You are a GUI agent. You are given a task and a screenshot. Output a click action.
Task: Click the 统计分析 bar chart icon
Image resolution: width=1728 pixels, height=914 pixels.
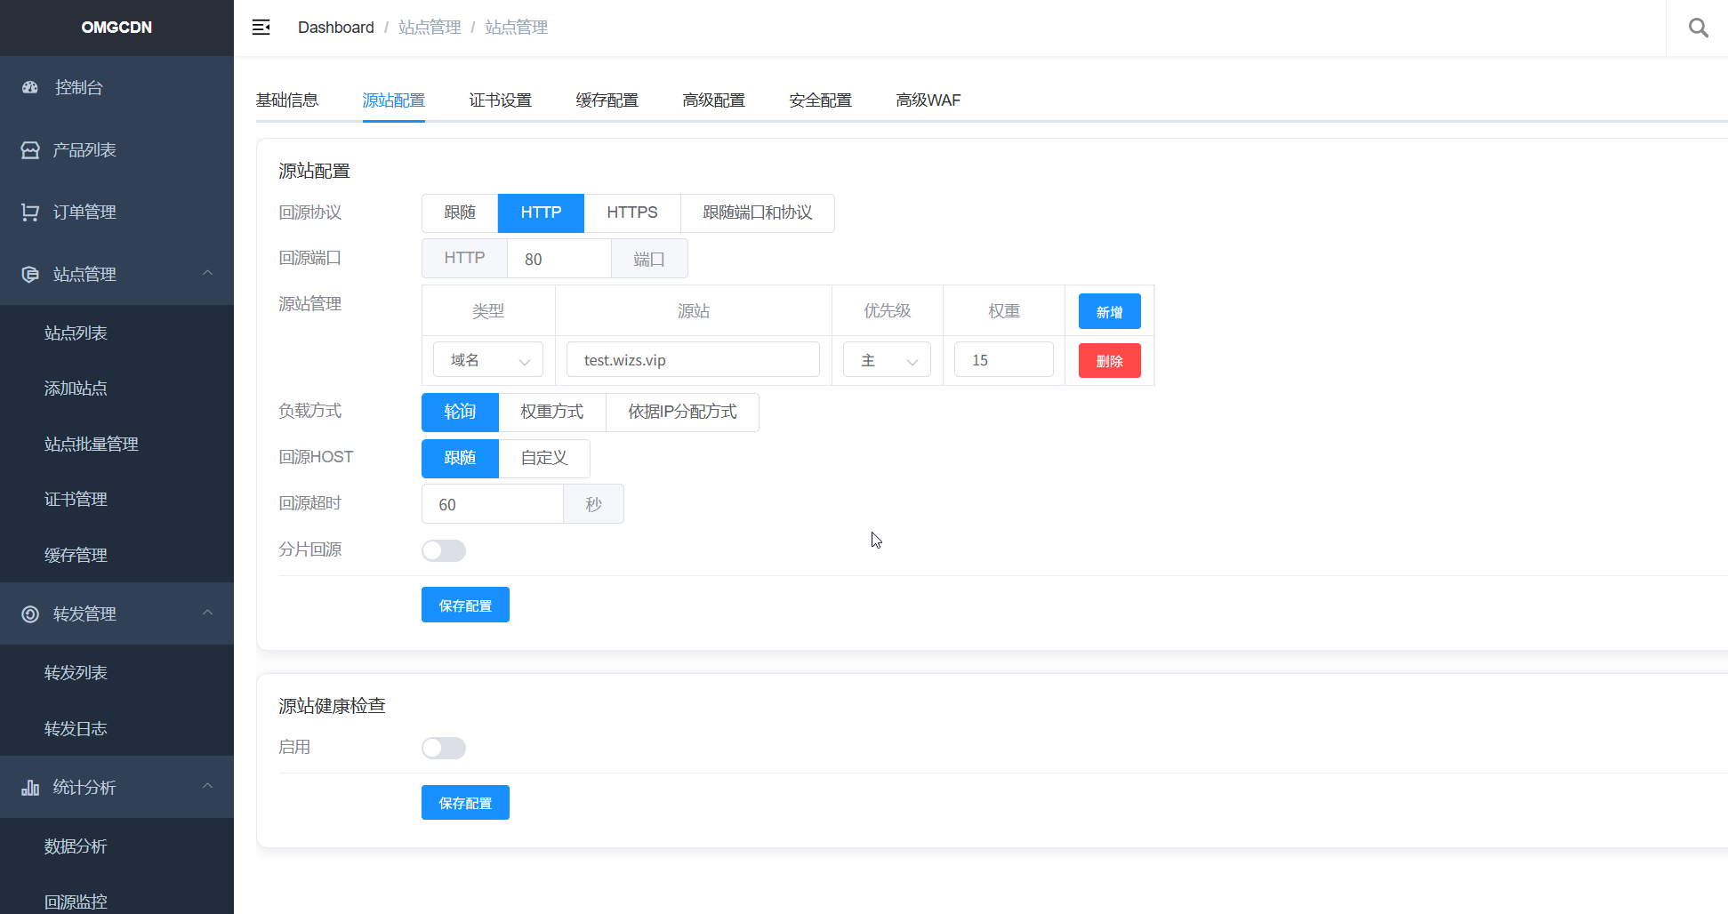point(30,788)
